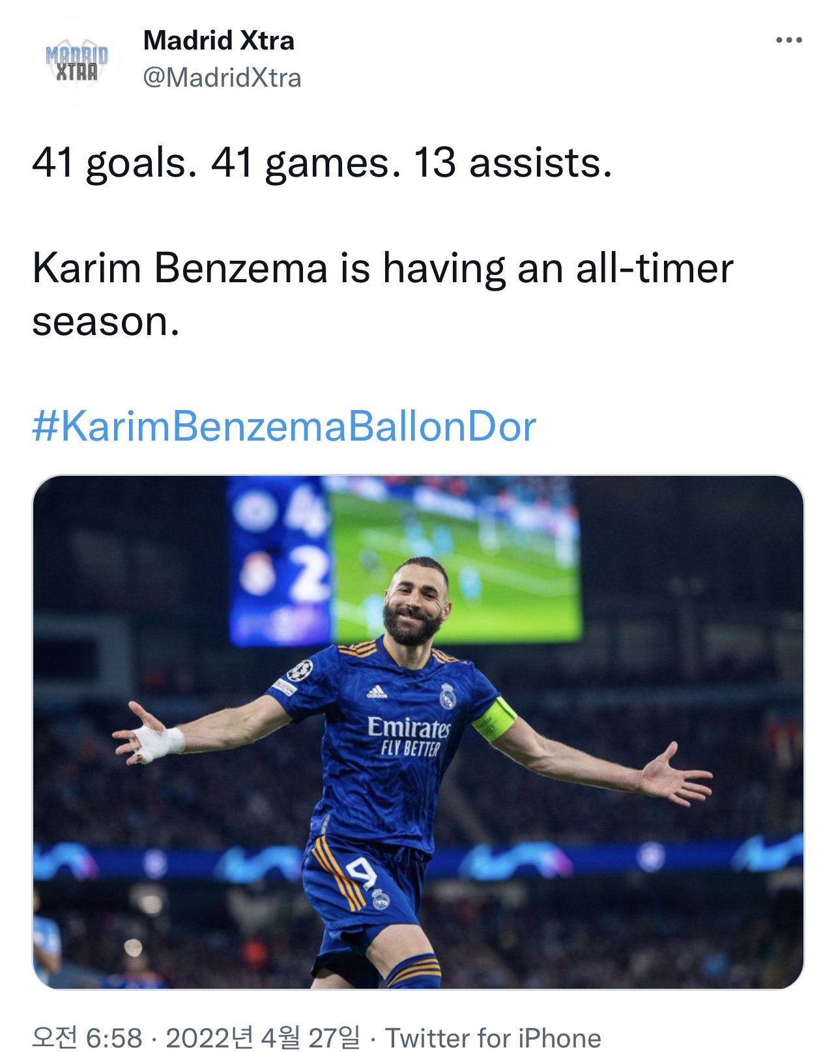Click the Real Madrid crest on jersey
The height and width of the screenshot is (1052, 836).
tap(447, 696)
